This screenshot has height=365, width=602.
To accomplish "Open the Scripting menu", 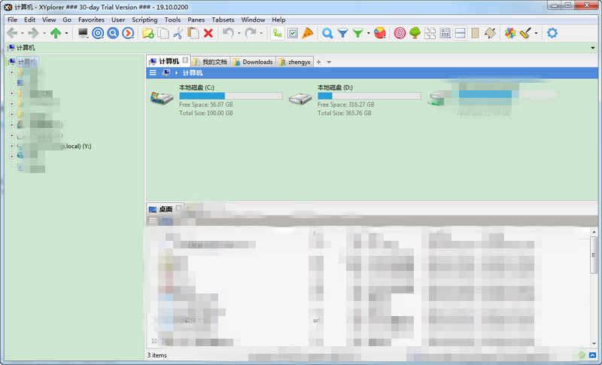I will 144,20.
